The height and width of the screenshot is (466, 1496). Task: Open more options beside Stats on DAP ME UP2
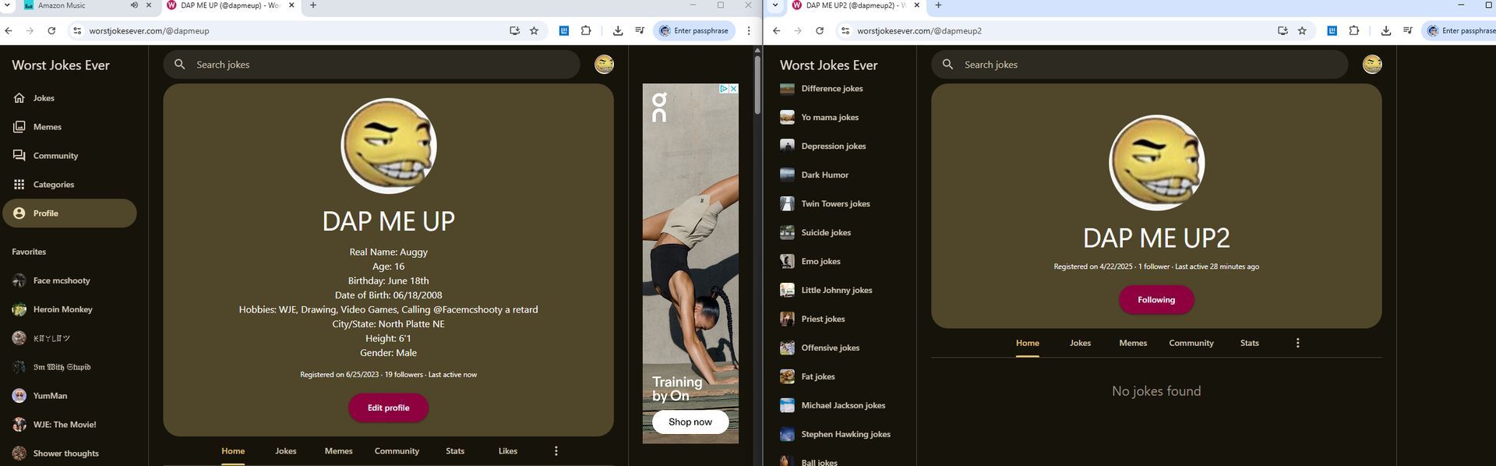tap(1297, 343)
